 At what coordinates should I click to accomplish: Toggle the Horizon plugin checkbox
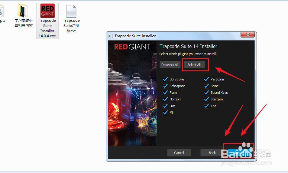165,99
